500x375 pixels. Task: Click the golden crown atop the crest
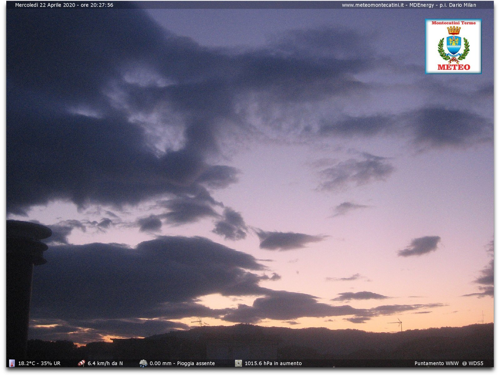click(453, 30)
